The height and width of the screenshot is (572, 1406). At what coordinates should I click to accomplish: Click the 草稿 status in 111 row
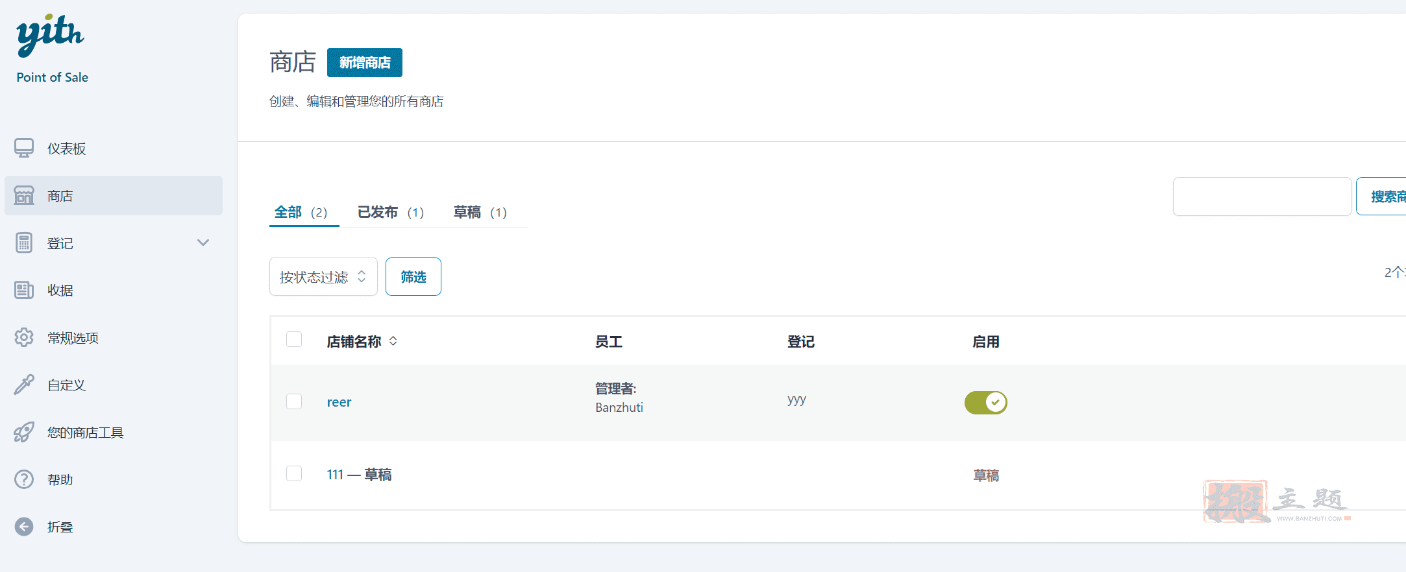(x=986, y=475)
